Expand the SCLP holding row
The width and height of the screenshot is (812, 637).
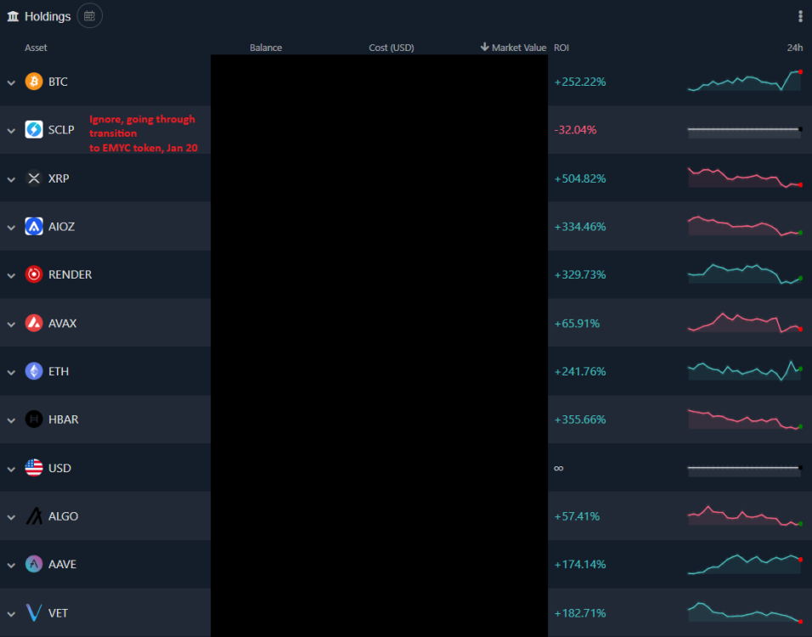11,130
